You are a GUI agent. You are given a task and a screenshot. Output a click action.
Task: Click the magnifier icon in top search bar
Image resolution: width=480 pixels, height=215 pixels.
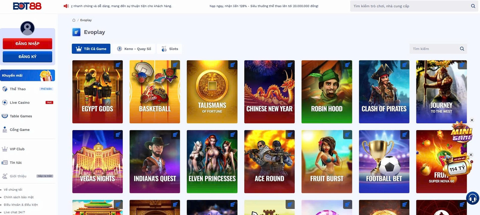click(x=473, y=6)
